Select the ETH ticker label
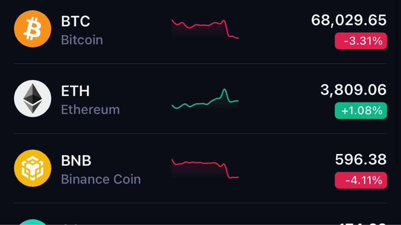This screenshot has width=401, height=225. [75, 91]
